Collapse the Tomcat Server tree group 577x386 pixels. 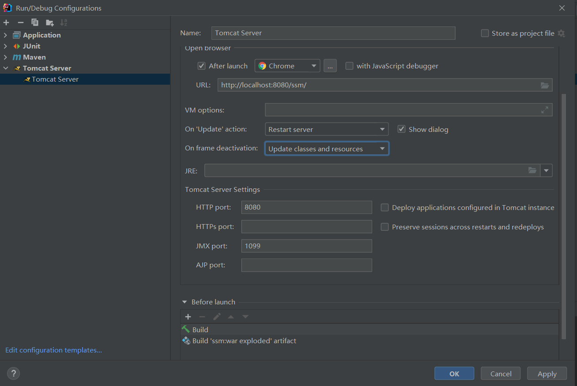coord(6,68)
